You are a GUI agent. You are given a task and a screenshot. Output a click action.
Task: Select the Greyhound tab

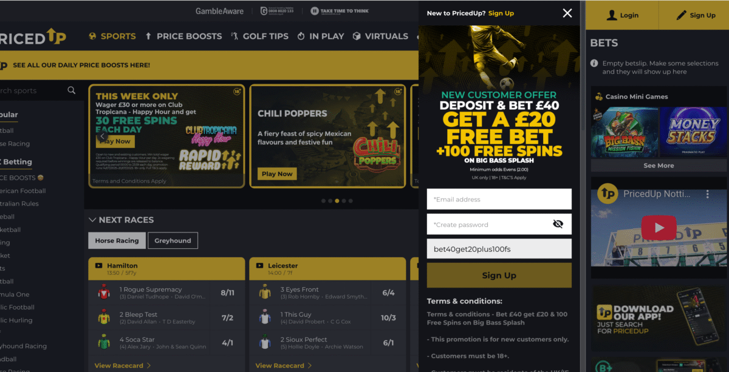point(173,240)
